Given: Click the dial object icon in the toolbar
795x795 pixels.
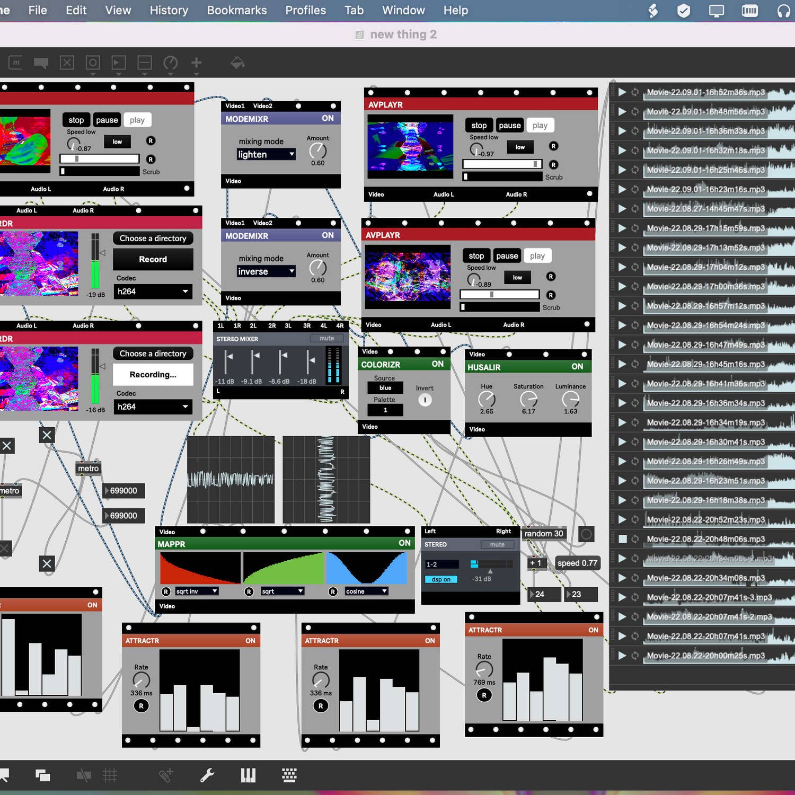Looking at the screenshot, I should (x=170, y=63).
